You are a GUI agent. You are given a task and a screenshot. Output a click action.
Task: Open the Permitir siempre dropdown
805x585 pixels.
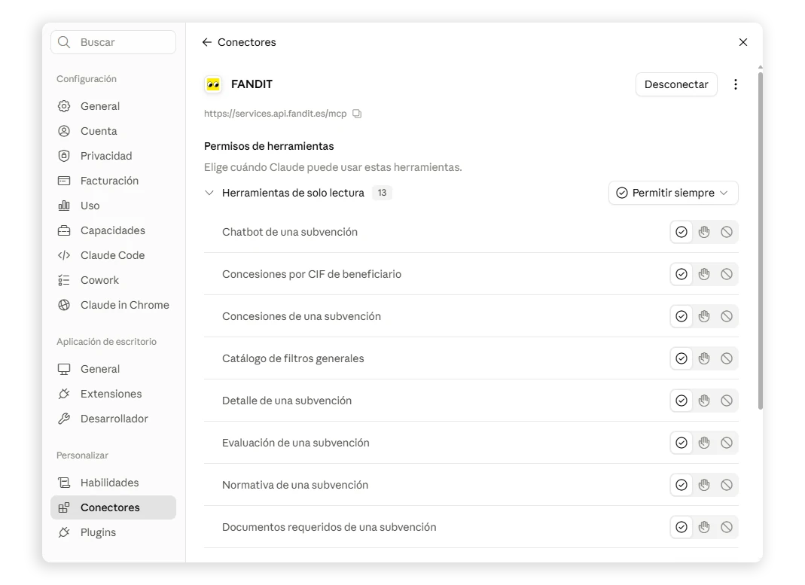point(673,193)
